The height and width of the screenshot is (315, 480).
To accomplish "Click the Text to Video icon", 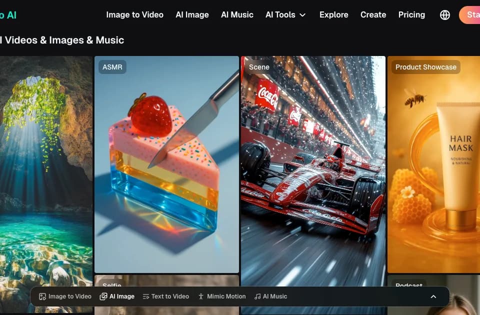I will click(x=146, y=296).
